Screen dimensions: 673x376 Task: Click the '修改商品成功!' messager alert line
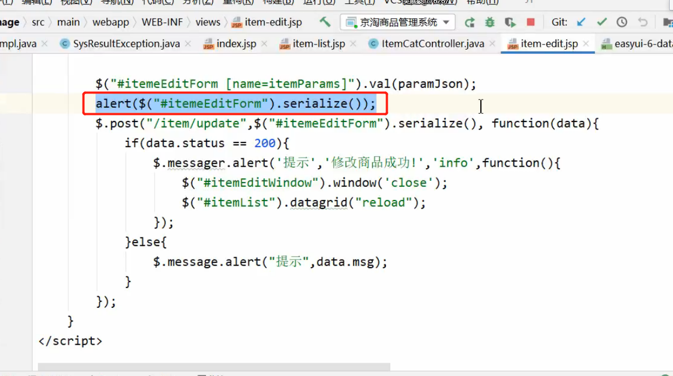(357, 163)
